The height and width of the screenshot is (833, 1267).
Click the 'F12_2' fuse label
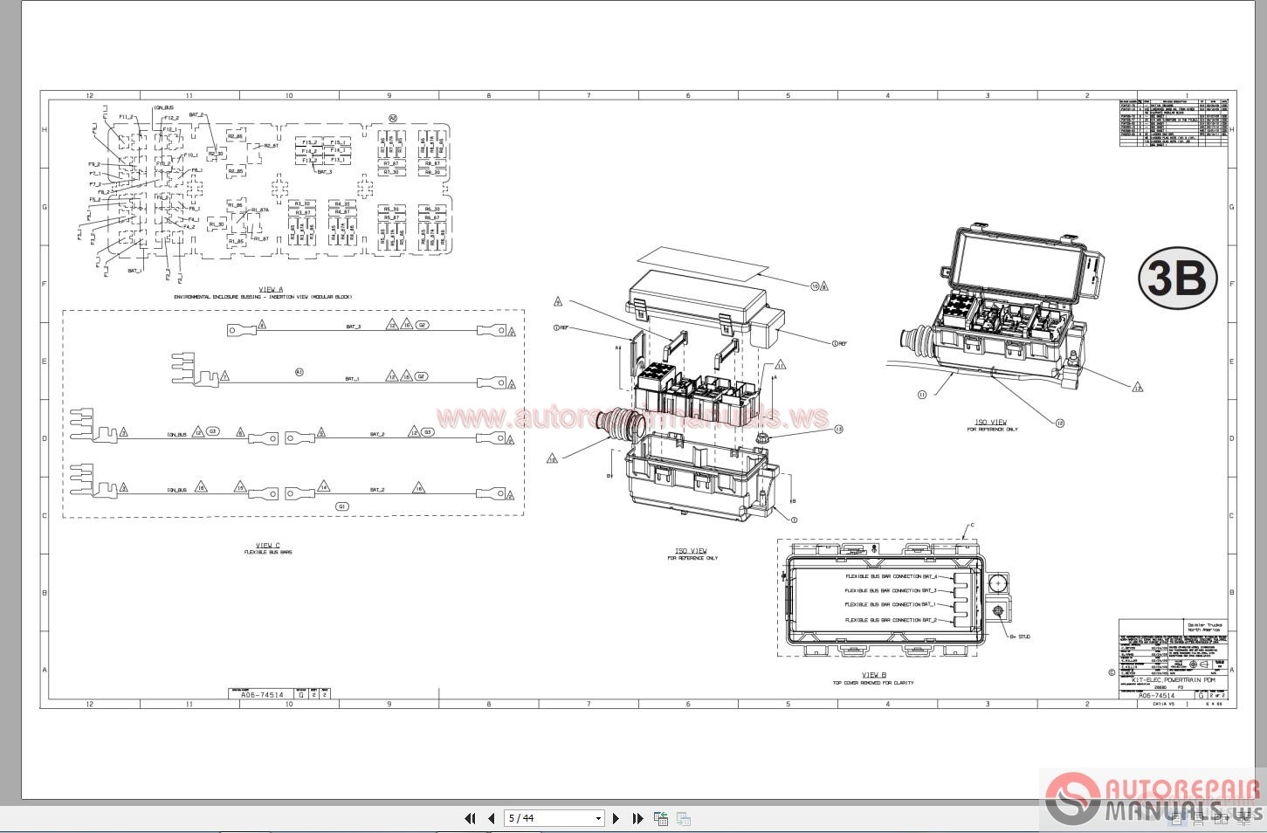[x=170, y=118]
